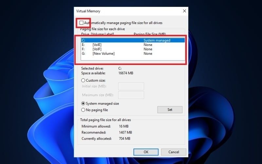Screen dimensions: 262x164
Task: Dismiss dialog with the Cancel button
Action: click(x=174, y=152)
